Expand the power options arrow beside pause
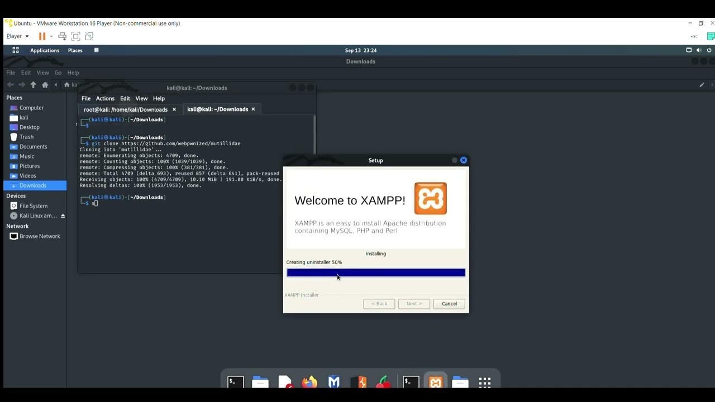The height and width of the screenshot is (402, 715). click(51, 36)
